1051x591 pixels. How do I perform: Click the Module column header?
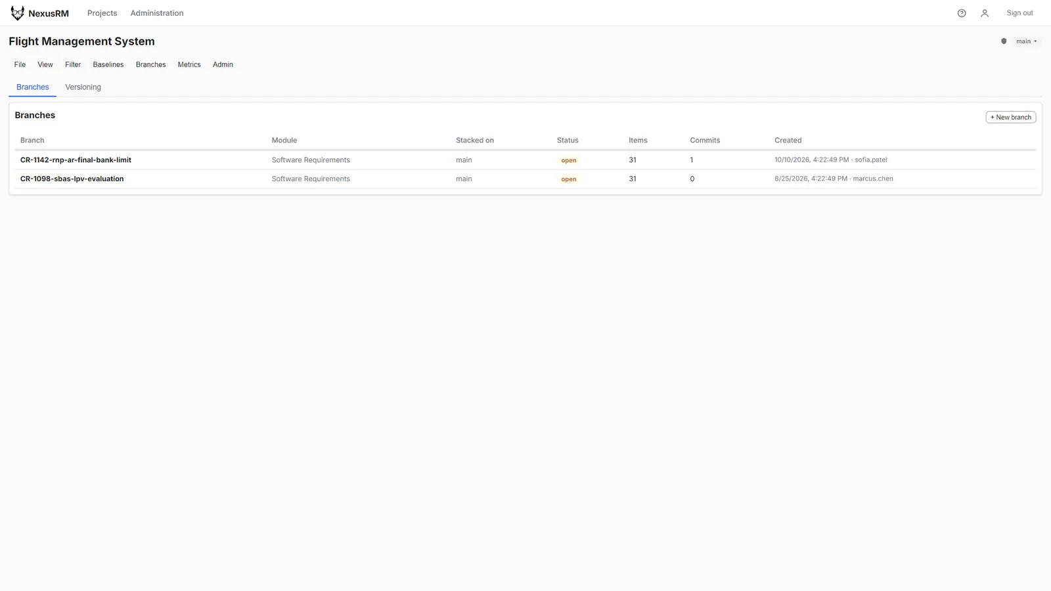284,141
